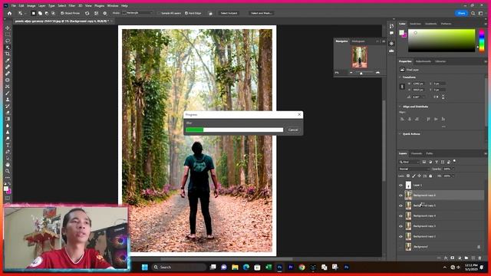
Task: Open the Window menu
Action: (113, 5)
